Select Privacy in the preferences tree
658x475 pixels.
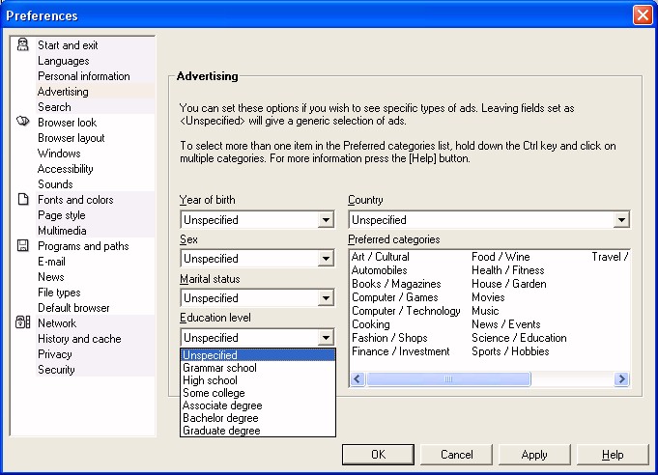(54, 354)
